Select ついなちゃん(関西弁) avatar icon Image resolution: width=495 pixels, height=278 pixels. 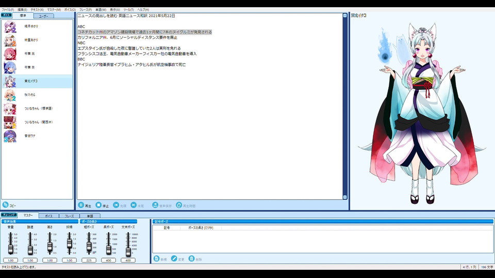10,123
